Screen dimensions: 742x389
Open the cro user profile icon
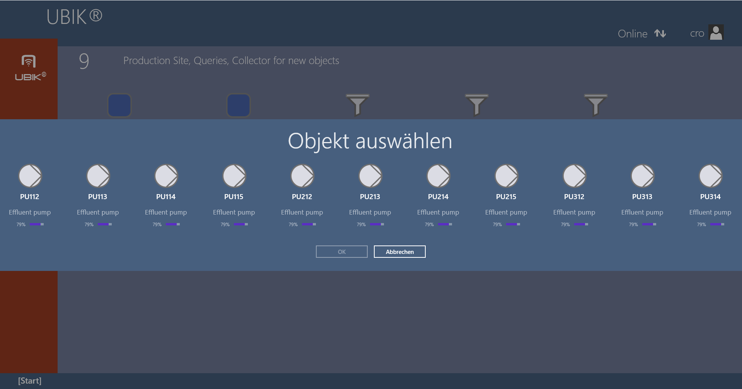click(716, 33)
